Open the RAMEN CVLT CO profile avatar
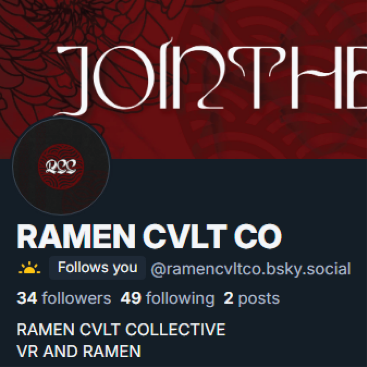The image size is (367, 367). 61,166
